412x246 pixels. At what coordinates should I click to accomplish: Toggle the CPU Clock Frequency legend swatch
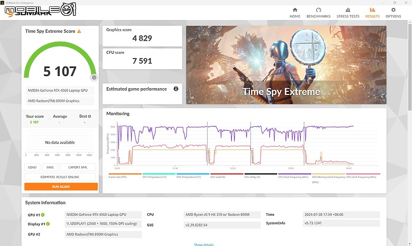(295, 174)
